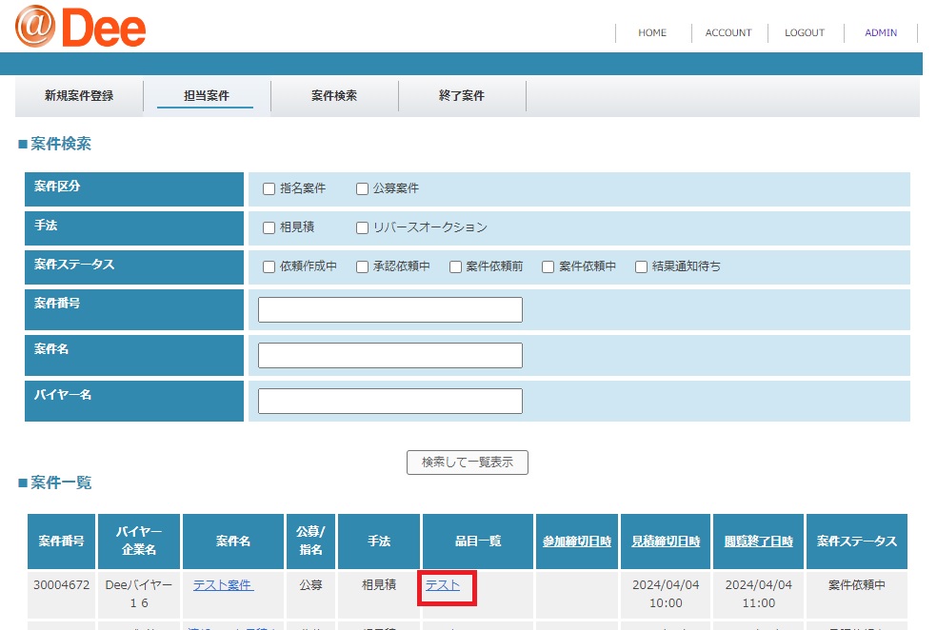Click the 案件一覧 section heading
Viewport: 937px width, 630px height.
tap(55, 482)
